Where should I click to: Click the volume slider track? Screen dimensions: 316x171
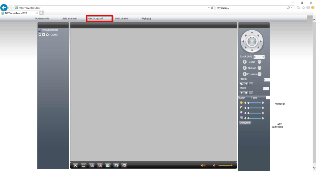coord(225,166)
